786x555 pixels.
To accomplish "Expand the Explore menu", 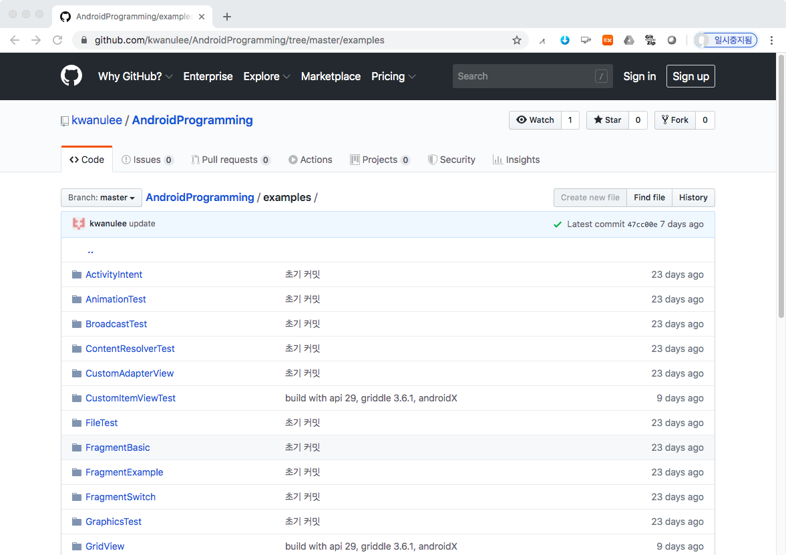I will 266,76.
